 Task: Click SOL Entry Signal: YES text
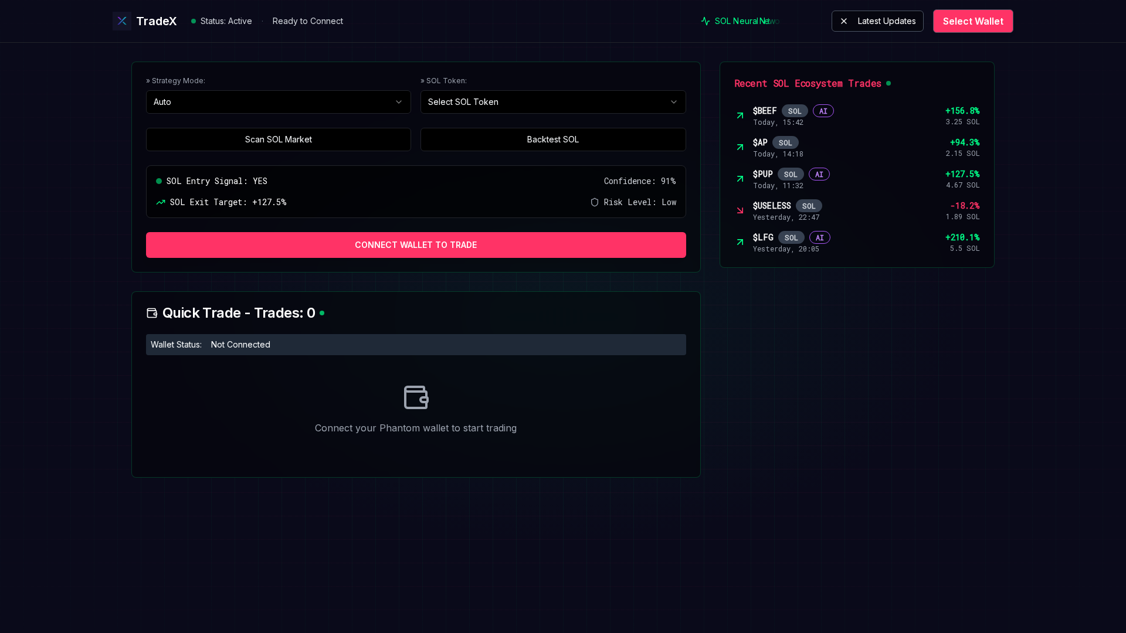click(217, 181)
